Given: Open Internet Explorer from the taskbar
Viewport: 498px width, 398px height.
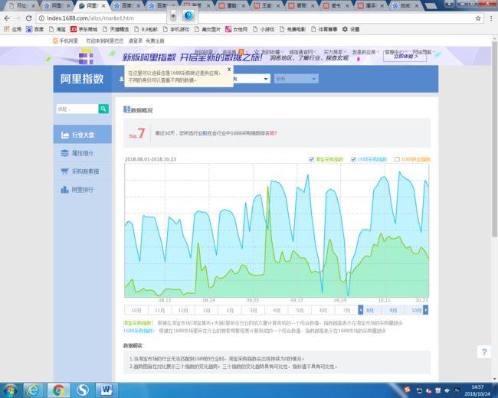Looking at the screenshot, I should point(34,390).
